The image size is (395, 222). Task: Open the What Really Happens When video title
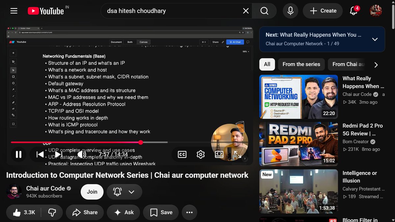click(x=363, y=82)
